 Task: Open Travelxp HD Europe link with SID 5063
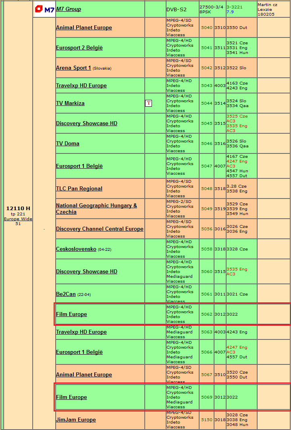pos(81,332)
